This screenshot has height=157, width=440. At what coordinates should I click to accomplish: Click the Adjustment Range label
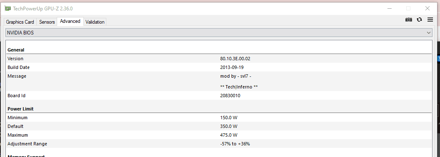point(27,144)
